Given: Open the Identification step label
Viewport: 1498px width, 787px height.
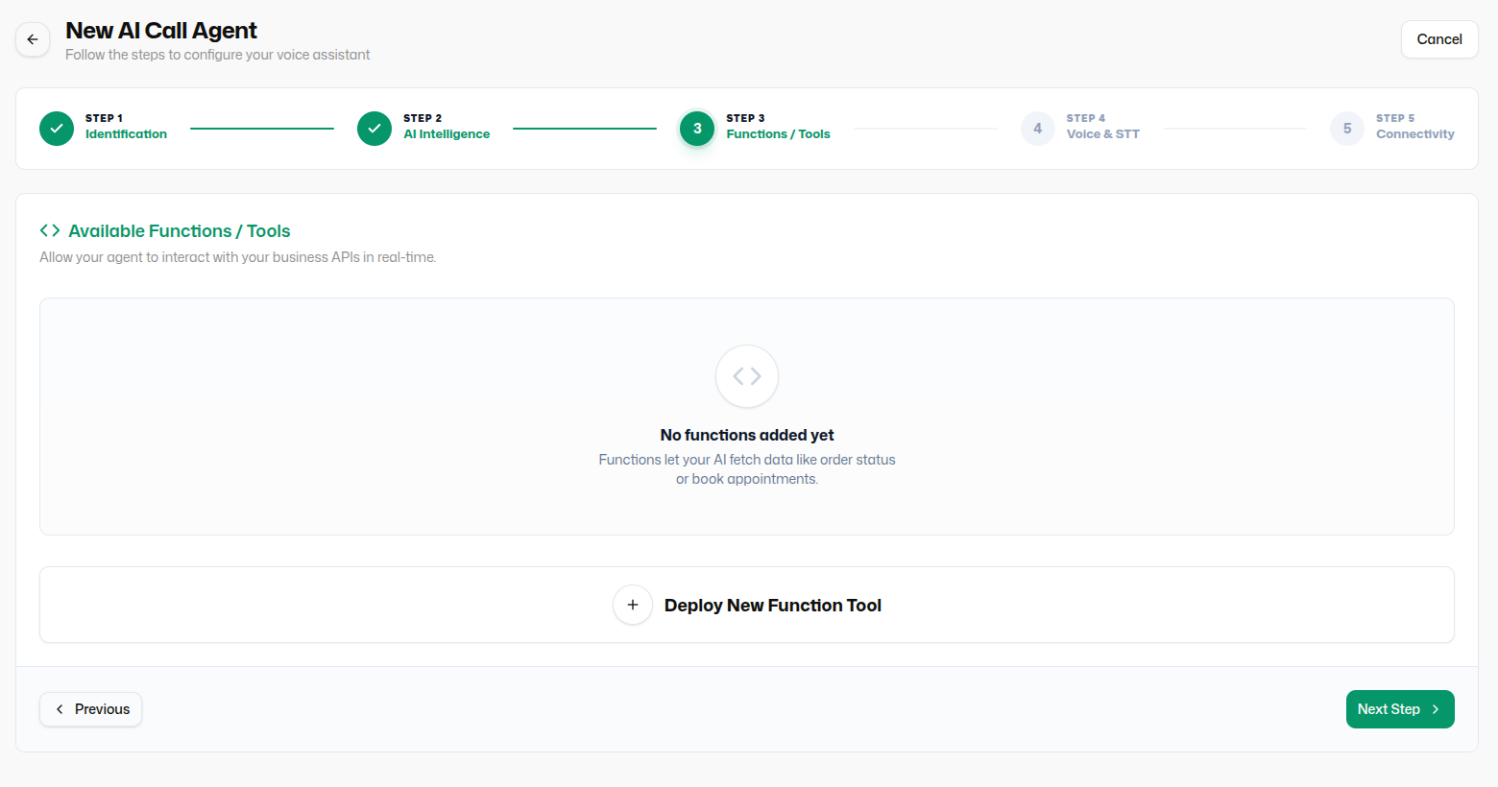Looking at the screenshot, I should tap(126, 134).
